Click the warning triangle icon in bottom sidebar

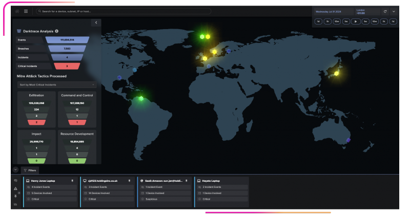(x=15, y=188)
